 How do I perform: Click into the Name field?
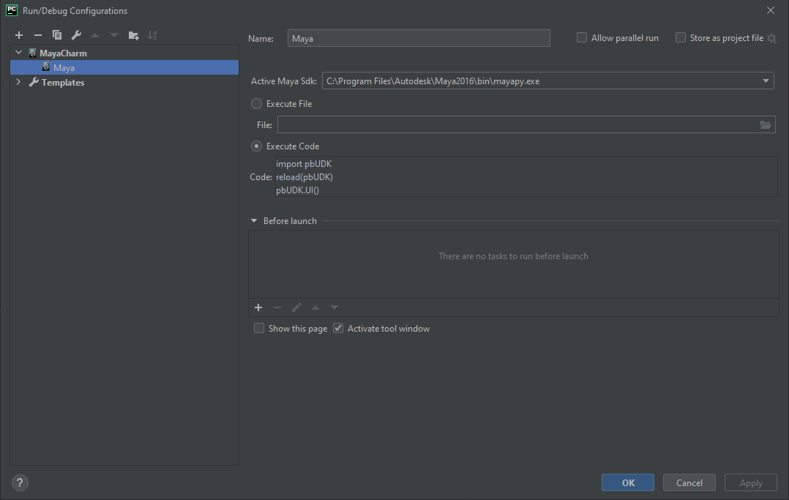[x=419, y=38]
